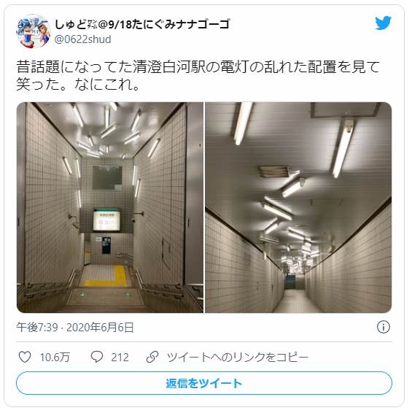View the left staircase photo
This screenshot has width=412, height=413.
coord(110,207)
